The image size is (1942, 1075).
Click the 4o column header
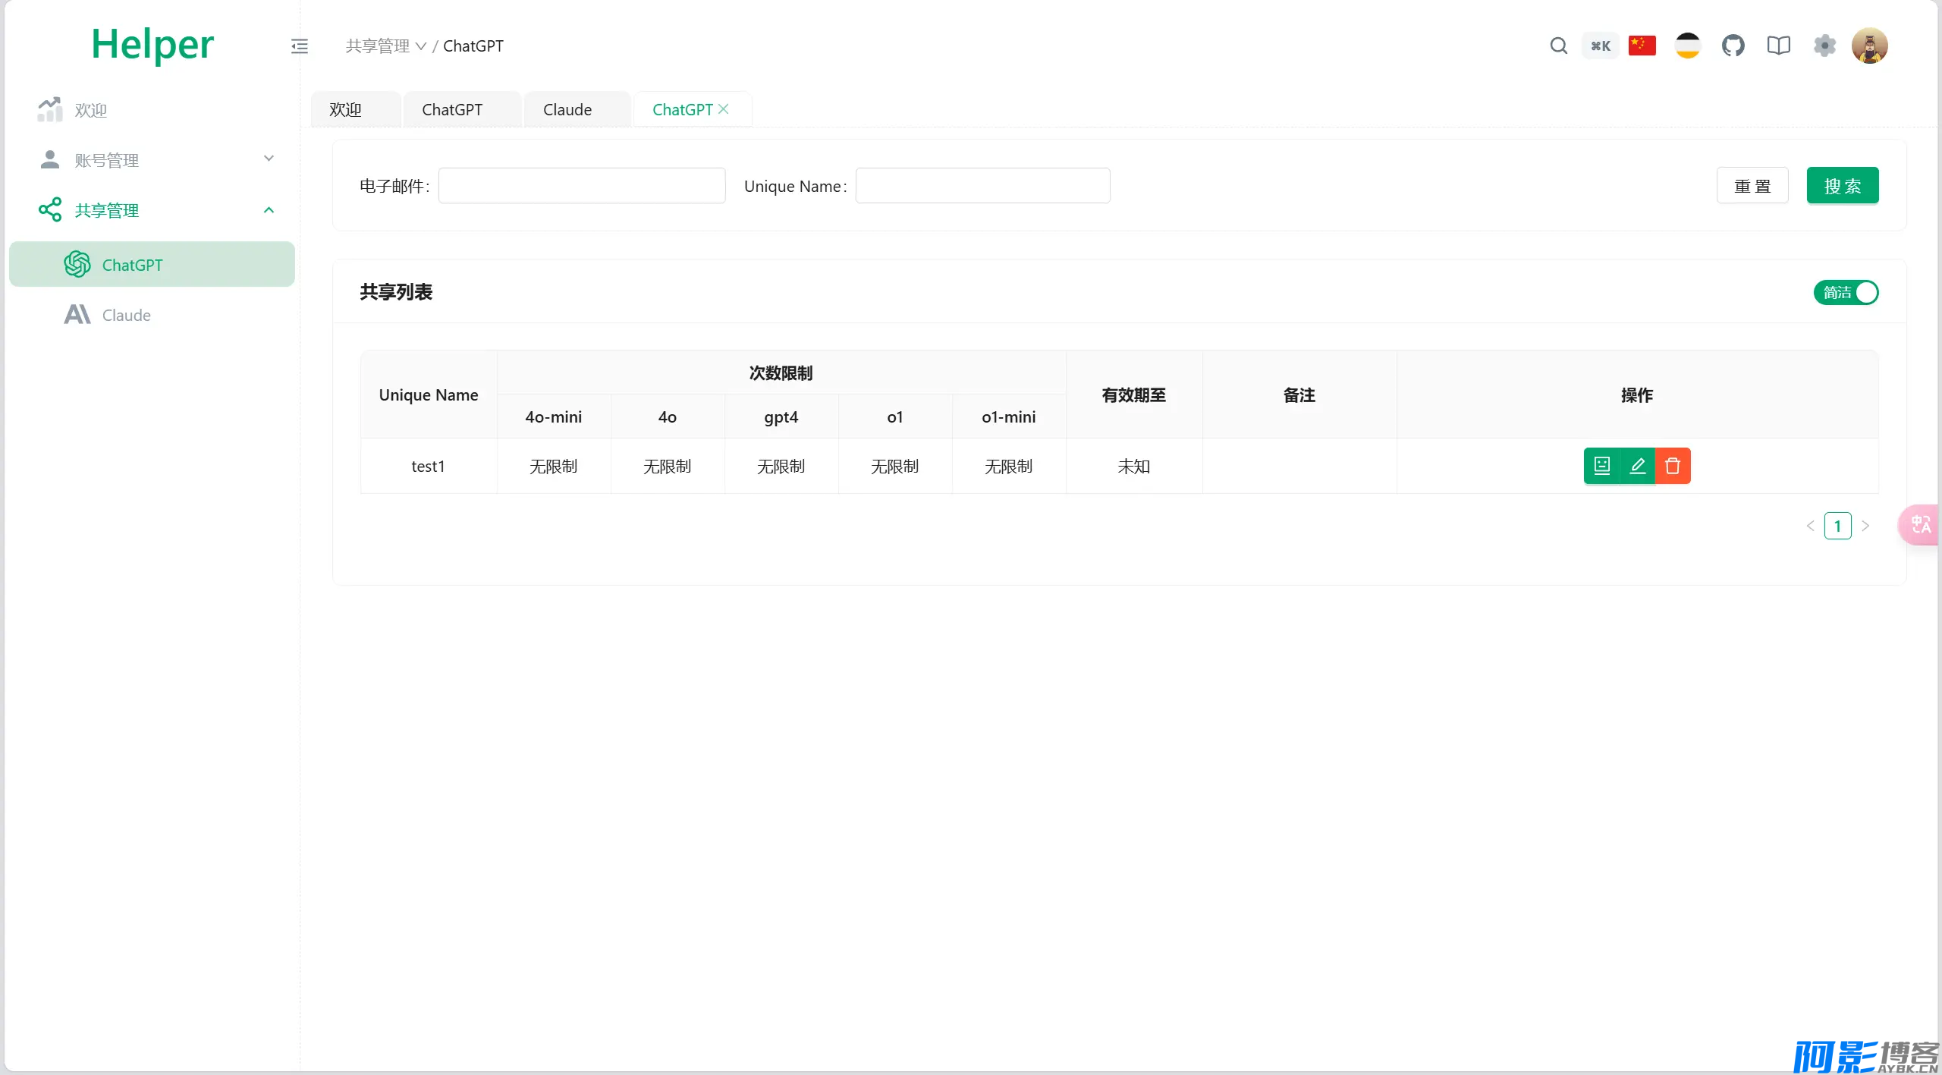[x=668, y=417]
